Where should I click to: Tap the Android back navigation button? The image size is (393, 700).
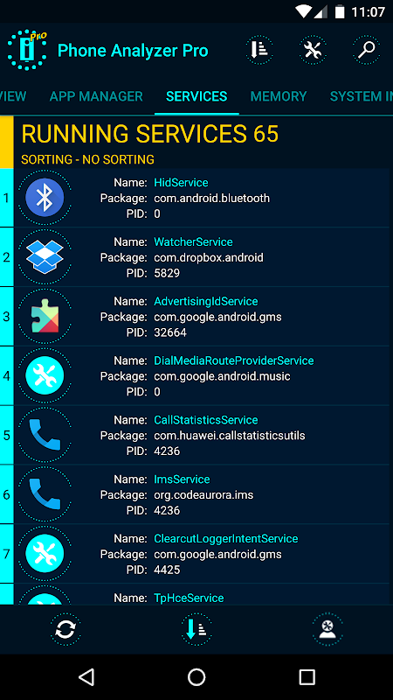click(86, 677)
